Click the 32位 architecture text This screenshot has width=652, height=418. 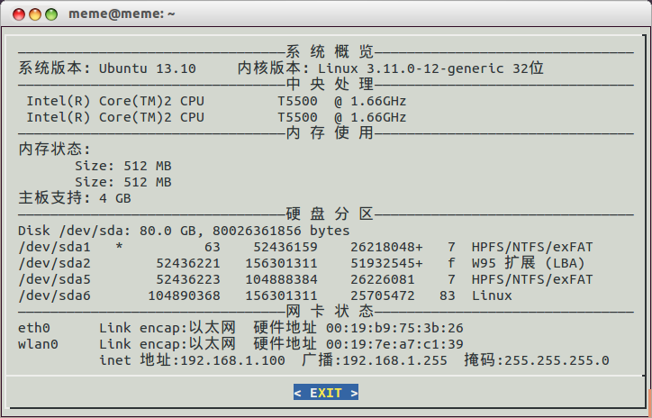(x=528, y=68)
